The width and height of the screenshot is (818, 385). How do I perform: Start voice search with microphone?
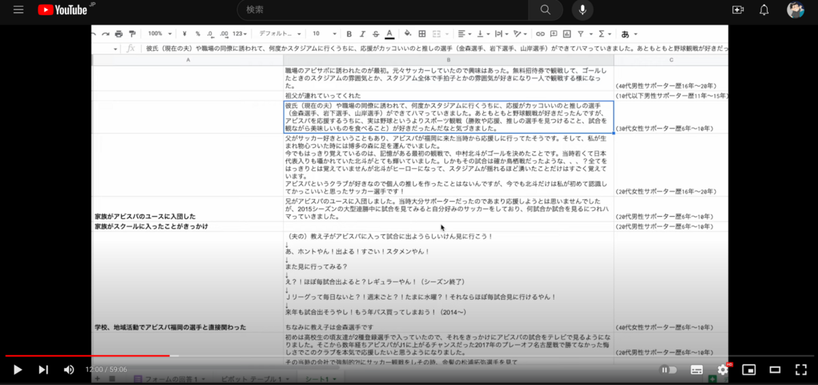coord(582,10)
